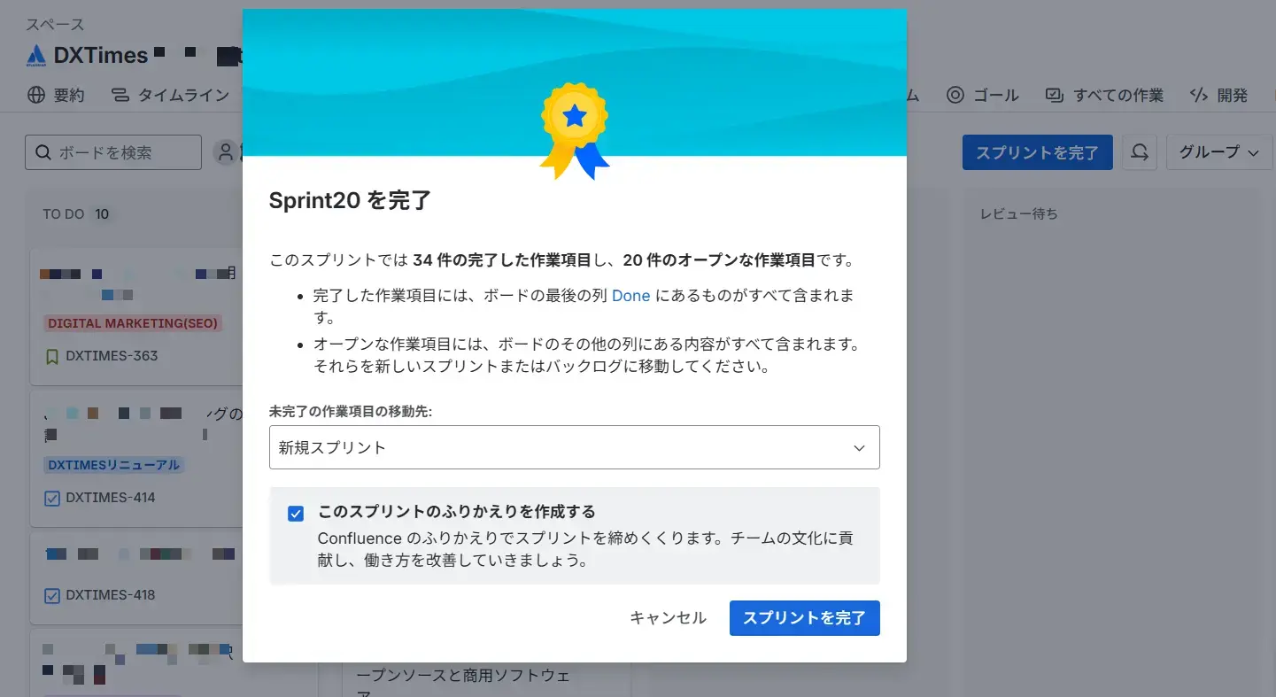
Task: Open the 未完了の作業項目の移動先 dropdown
Action: [574, 447]
